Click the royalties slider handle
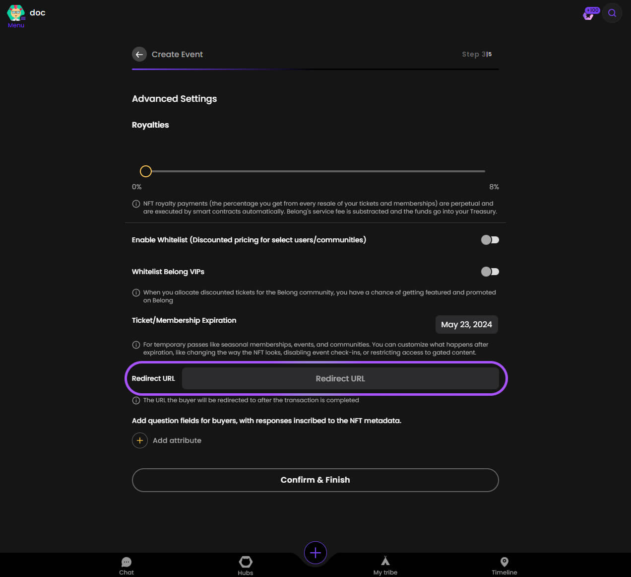This screenshot has height=577, width=631. pyautogui.click(x=146, y=171)
